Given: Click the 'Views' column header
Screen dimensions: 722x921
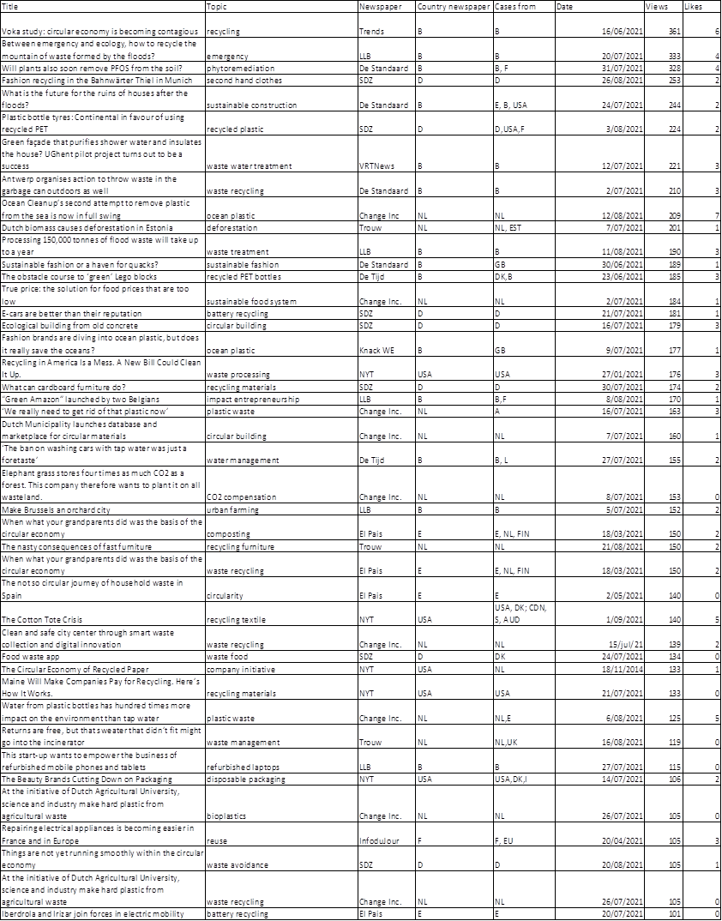Looking at the screenshot, I should [x=663, y=7].
